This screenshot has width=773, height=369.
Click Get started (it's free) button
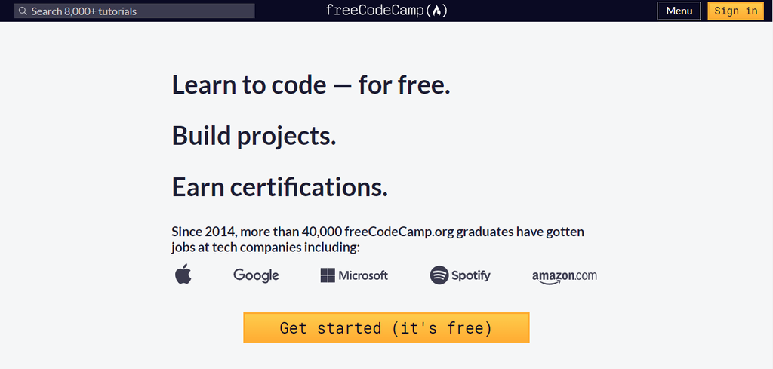pos(386,328)
